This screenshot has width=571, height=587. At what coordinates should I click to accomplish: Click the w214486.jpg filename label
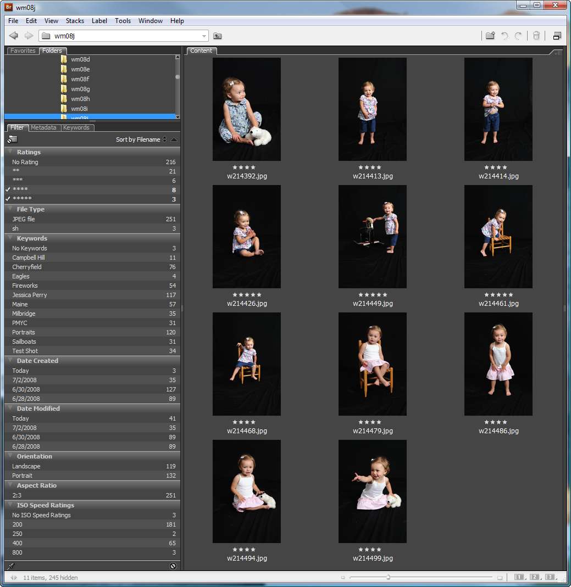pos(498,431)
